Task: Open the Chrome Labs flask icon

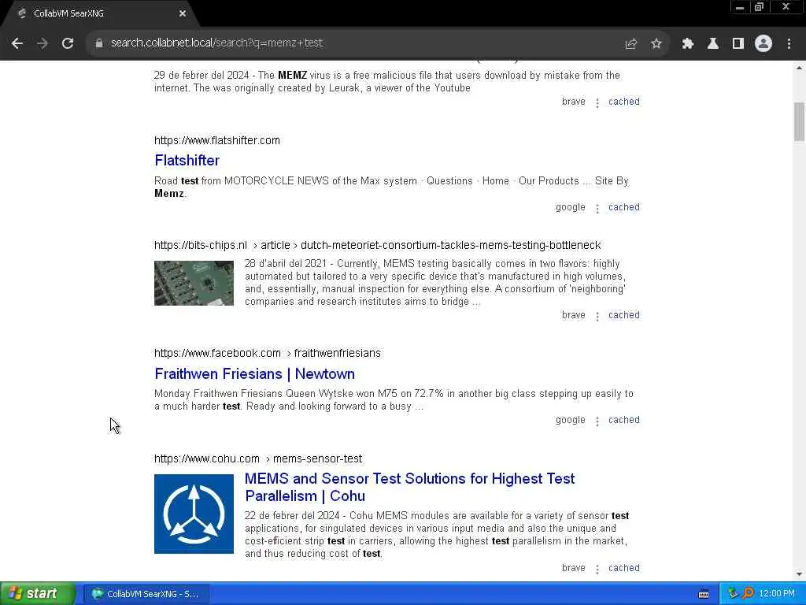Action: click(x=713, y=44)
